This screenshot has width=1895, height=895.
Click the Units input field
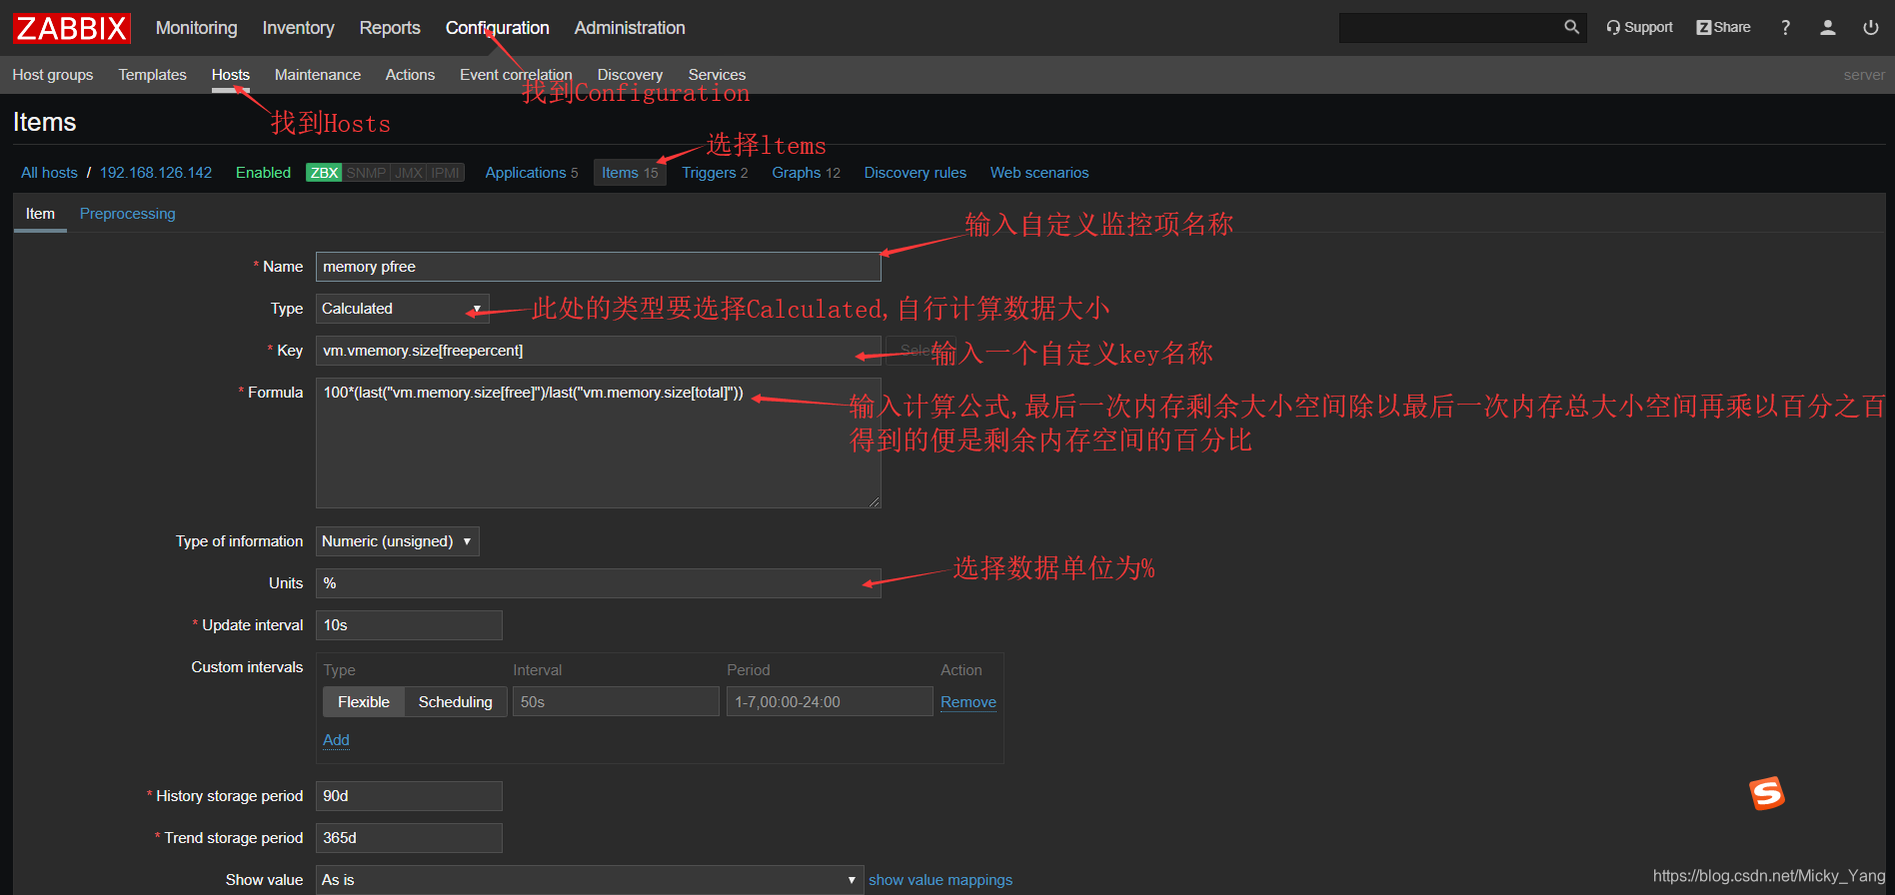tap(598, 583)
